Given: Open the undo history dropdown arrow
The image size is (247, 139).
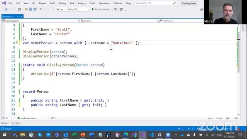Looking at the screenshot, I should (44, 9).
